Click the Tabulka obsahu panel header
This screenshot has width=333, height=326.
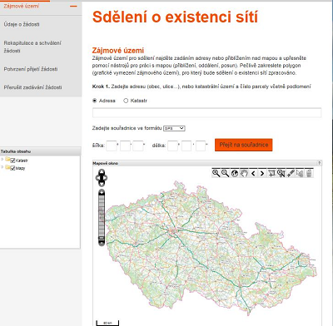[41, 151]
